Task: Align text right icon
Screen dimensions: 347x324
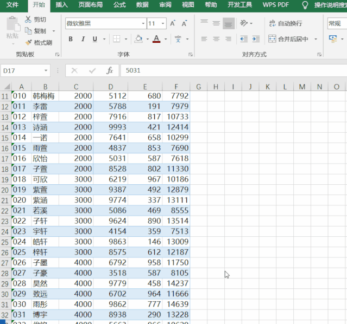Action: (x=229, y=39)
